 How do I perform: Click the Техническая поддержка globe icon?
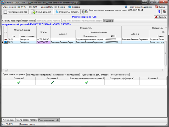pyautogui.click(x=126, y=7)
